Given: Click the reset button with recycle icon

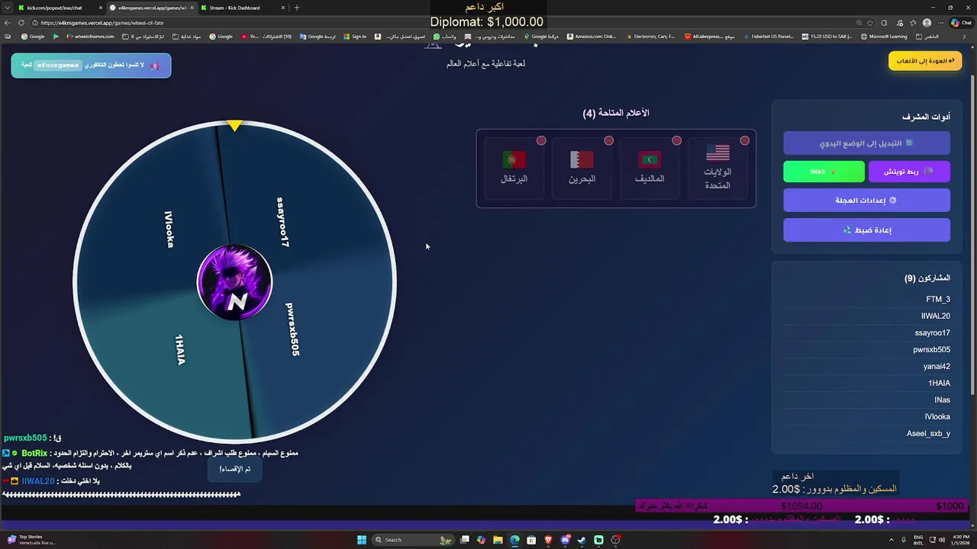Looking at the screenshot, I should click(x=866, y=230).
